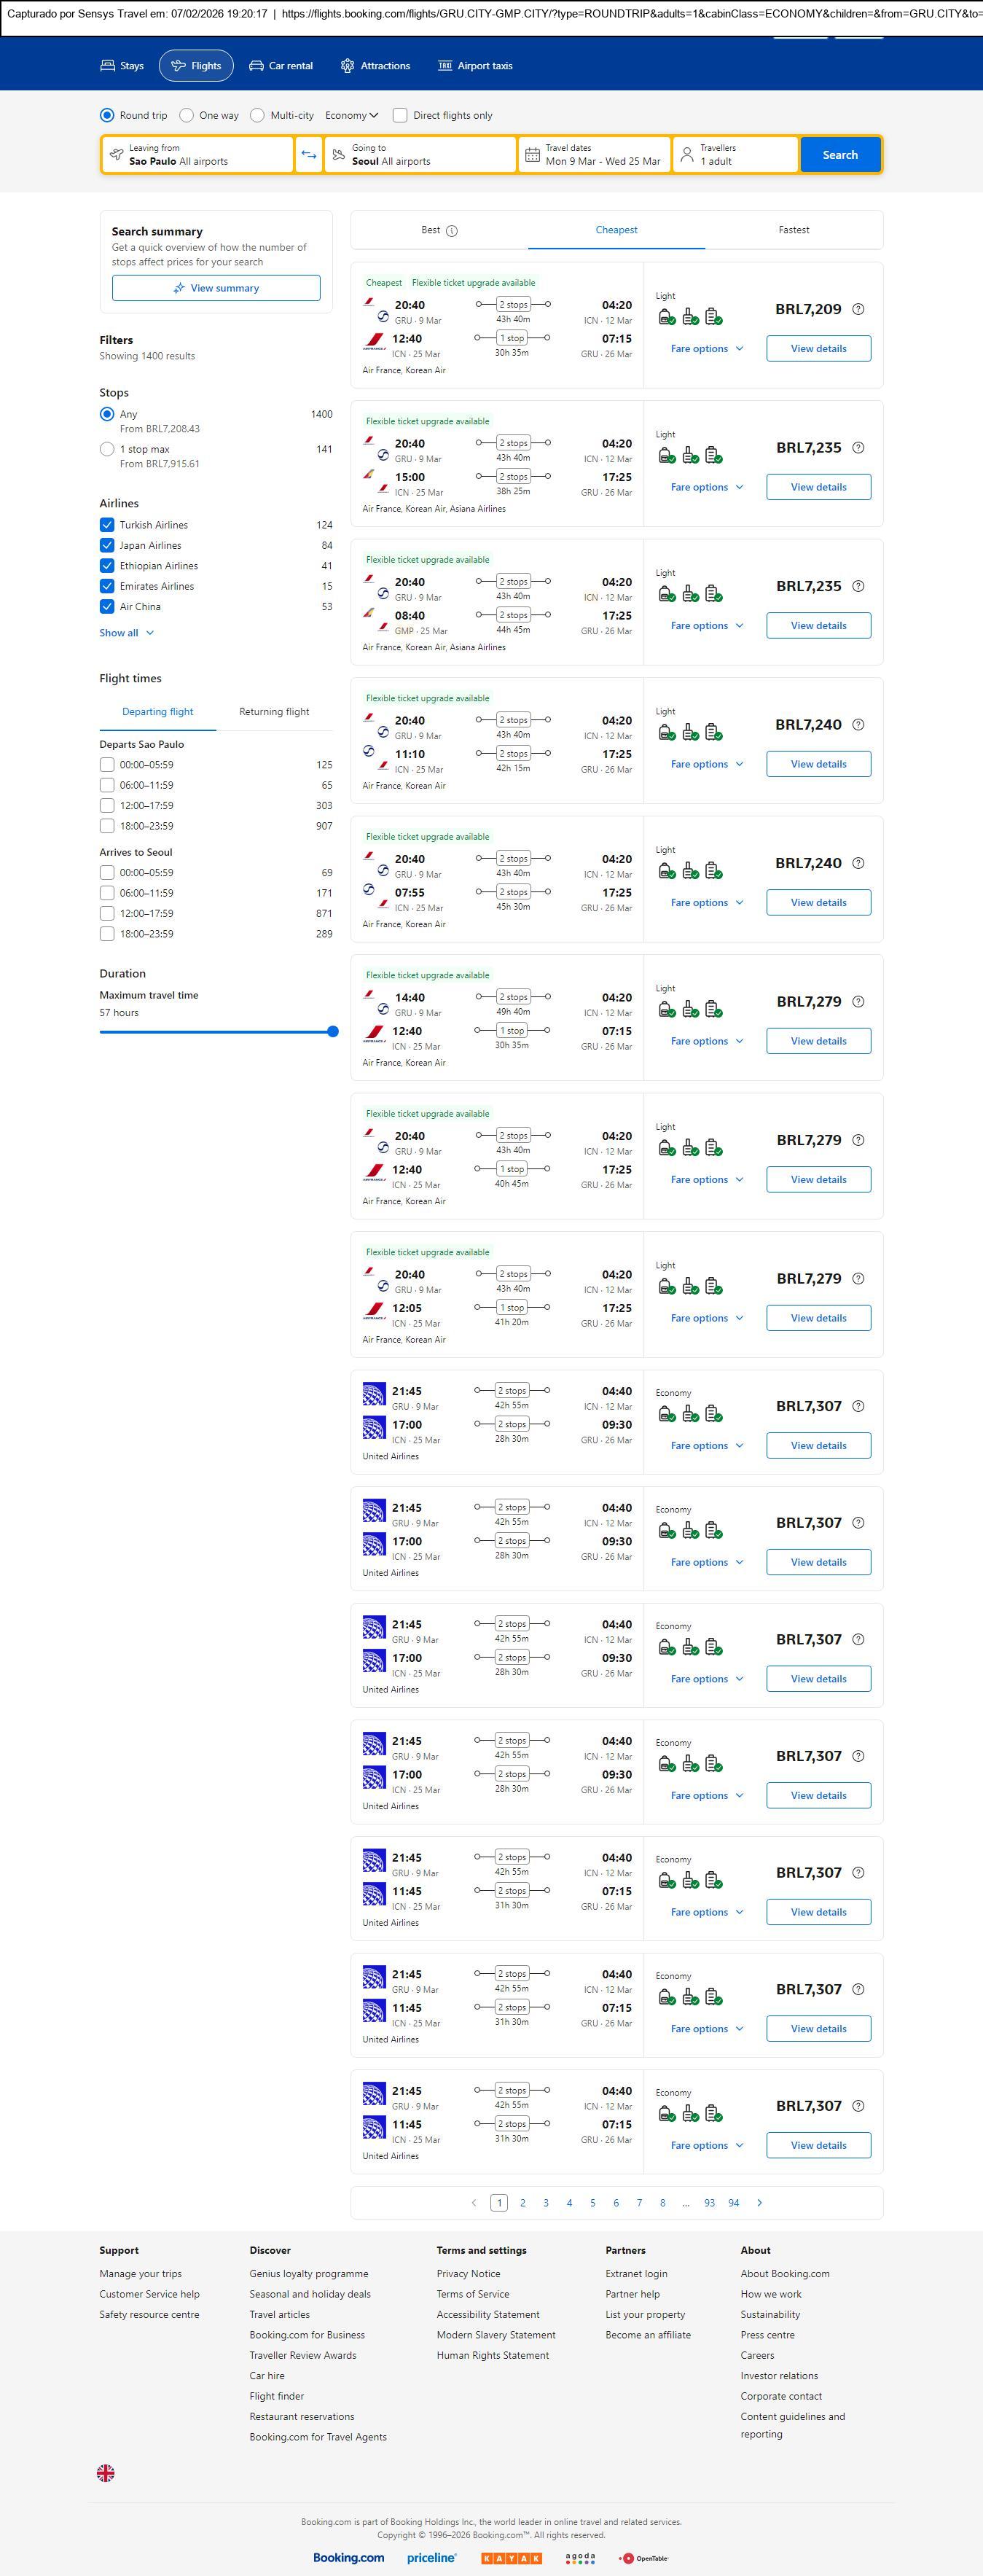Image resolution: width=983 pixels, height=2576 pixels.
Task: Switch to the Fastest sorting tab
Action: pos(793,230)
